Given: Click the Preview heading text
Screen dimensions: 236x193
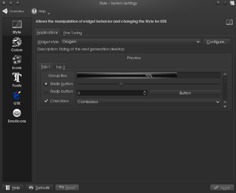Looking at the screenshot, I should [134, 58].
